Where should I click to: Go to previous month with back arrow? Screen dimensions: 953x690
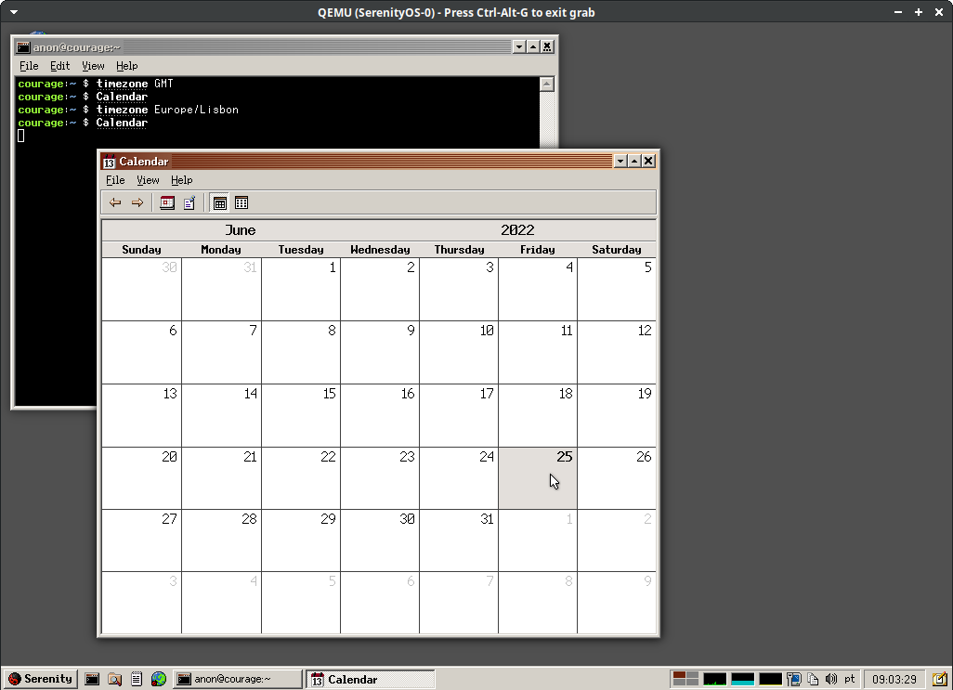coord(115,202)
